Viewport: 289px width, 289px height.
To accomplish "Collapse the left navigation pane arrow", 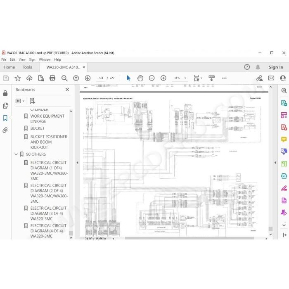I will [x=78, y=163].
